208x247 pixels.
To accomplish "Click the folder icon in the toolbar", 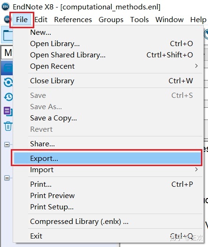I will pos(8,35).
